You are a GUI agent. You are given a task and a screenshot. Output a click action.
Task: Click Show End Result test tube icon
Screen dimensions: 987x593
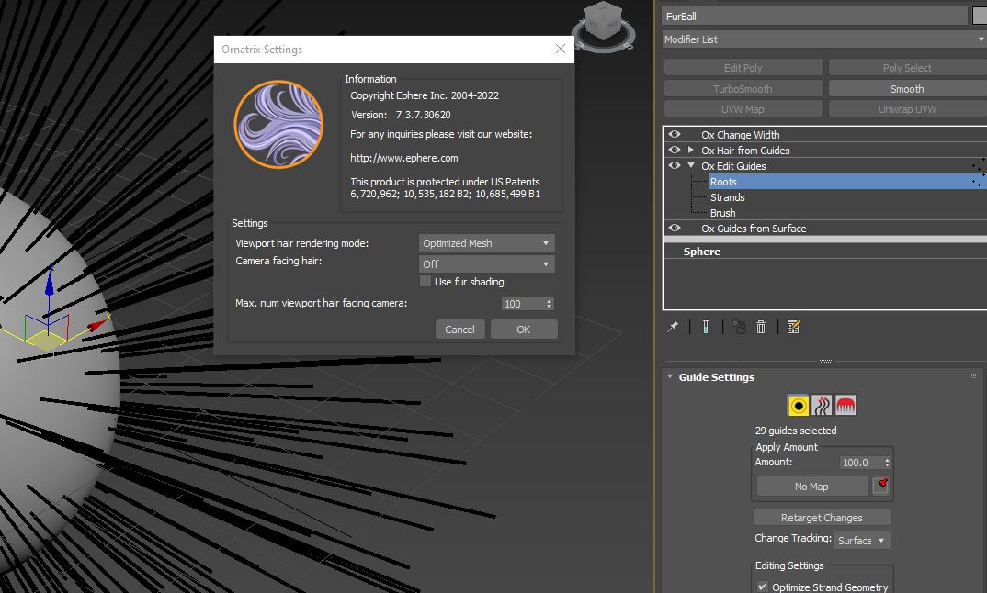pyautogui.click(x=705, y=327)
